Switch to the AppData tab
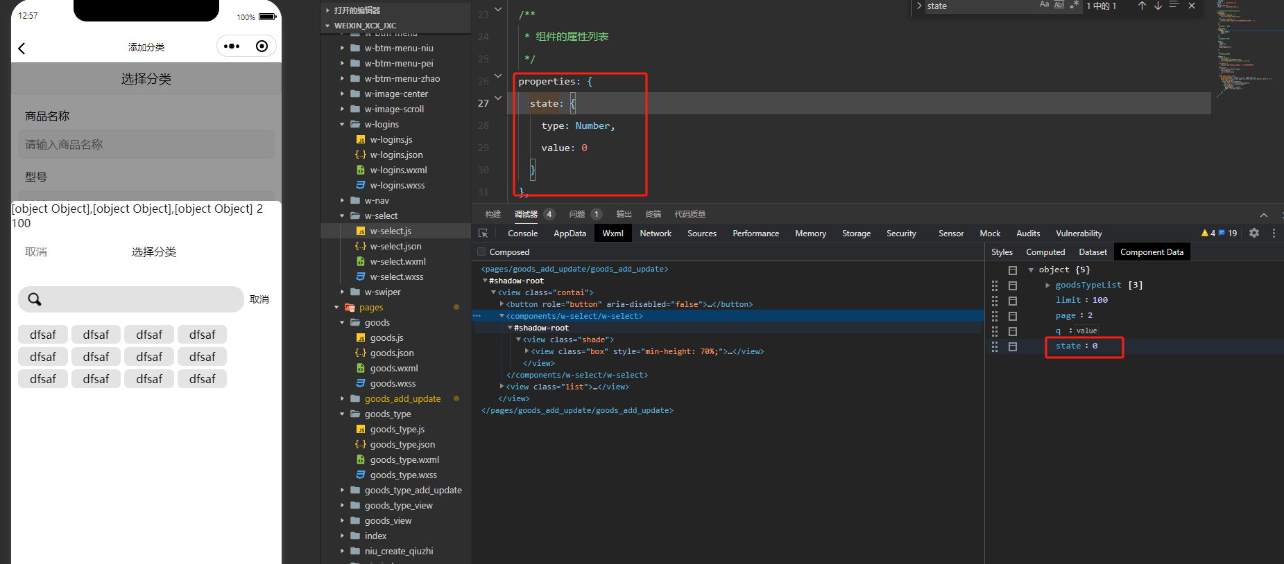 click(x=570, y=233)
